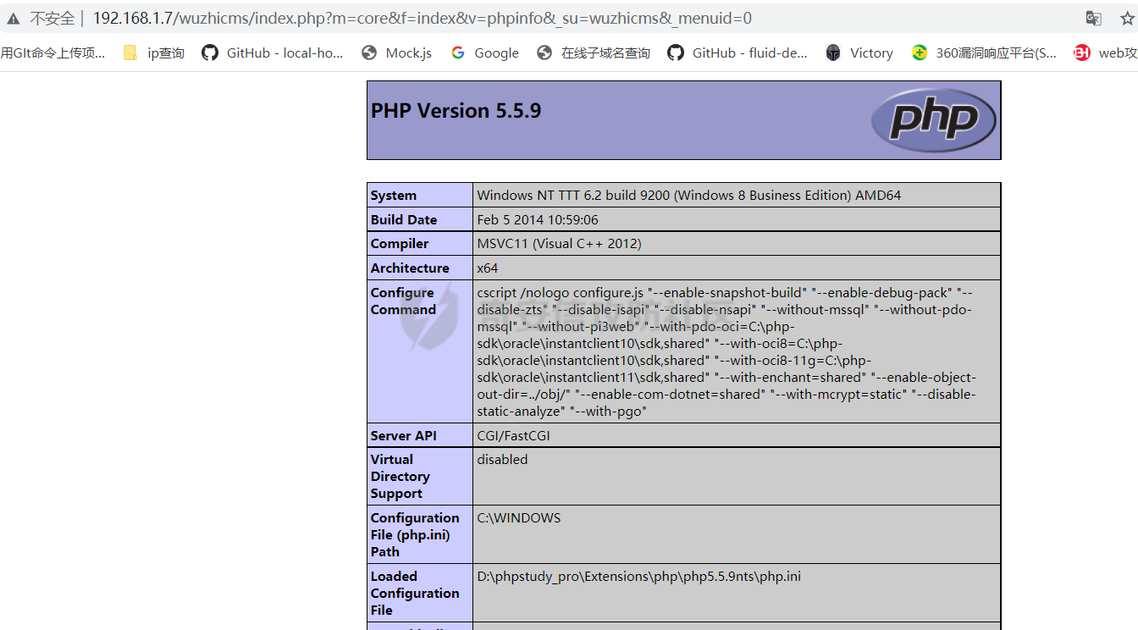Click the not-secure warning triangle icon
The height and width of the screenshot is (630, 1138).
(x=14, y=18)
